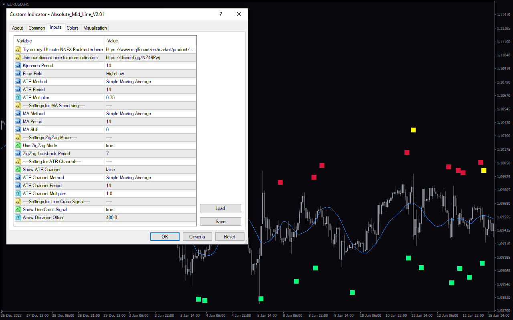Edit Kijun-sen Period value 14
This screenshot has width=513, height=320.
pos(150,66)
